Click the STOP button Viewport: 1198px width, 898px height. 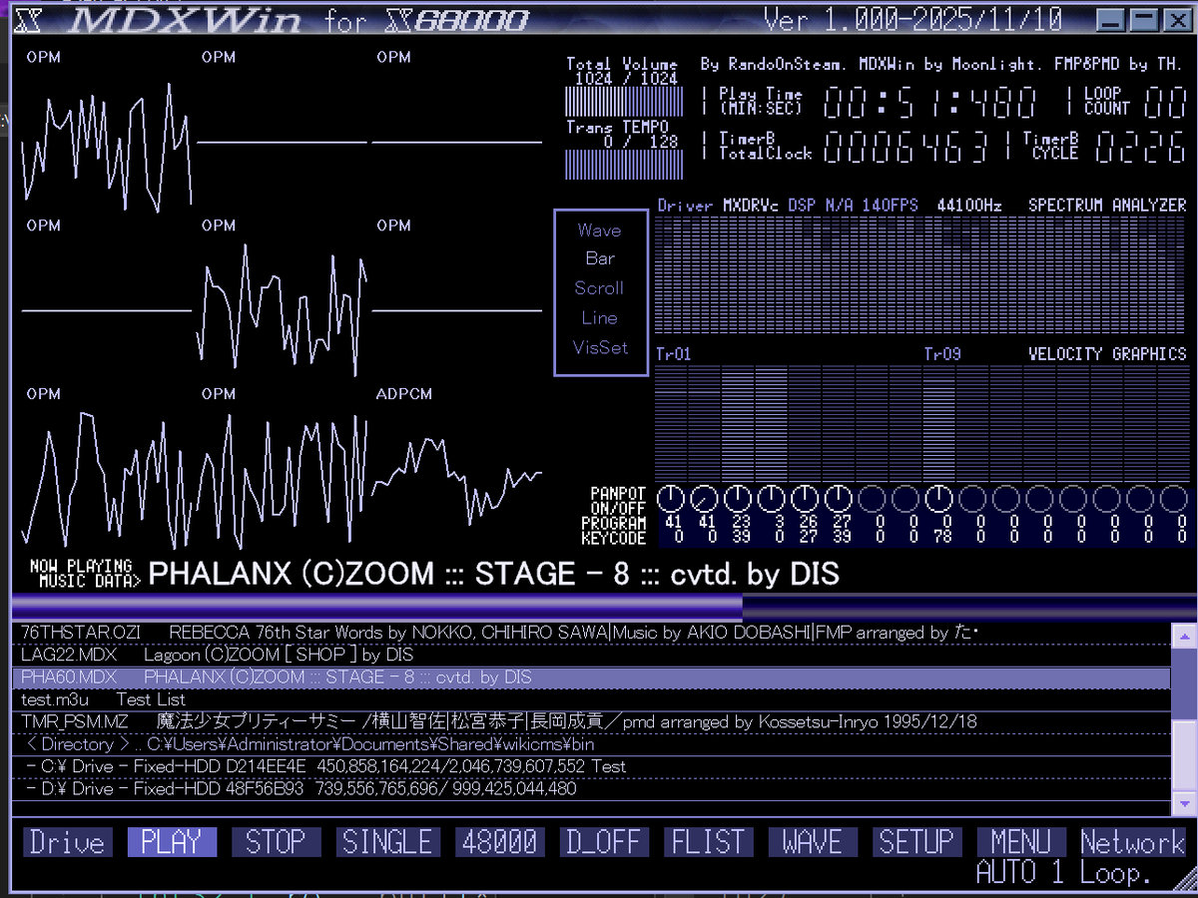pos(276,842)
